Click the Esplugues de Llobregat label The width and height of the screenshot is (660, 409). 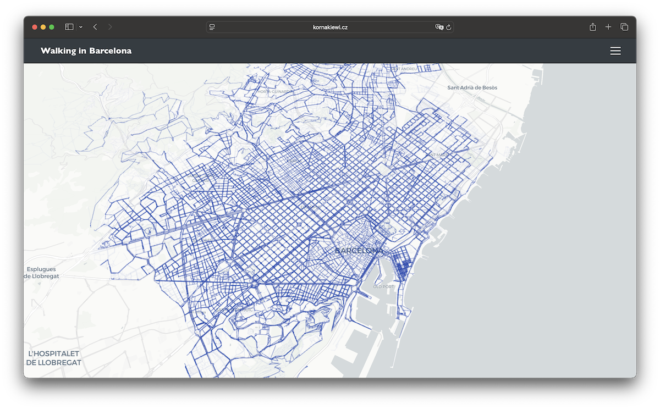41,273
